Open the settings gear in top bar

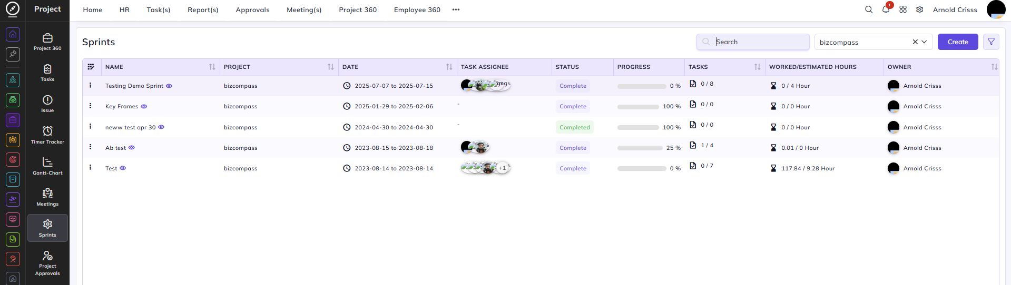[x=920, y=9]
